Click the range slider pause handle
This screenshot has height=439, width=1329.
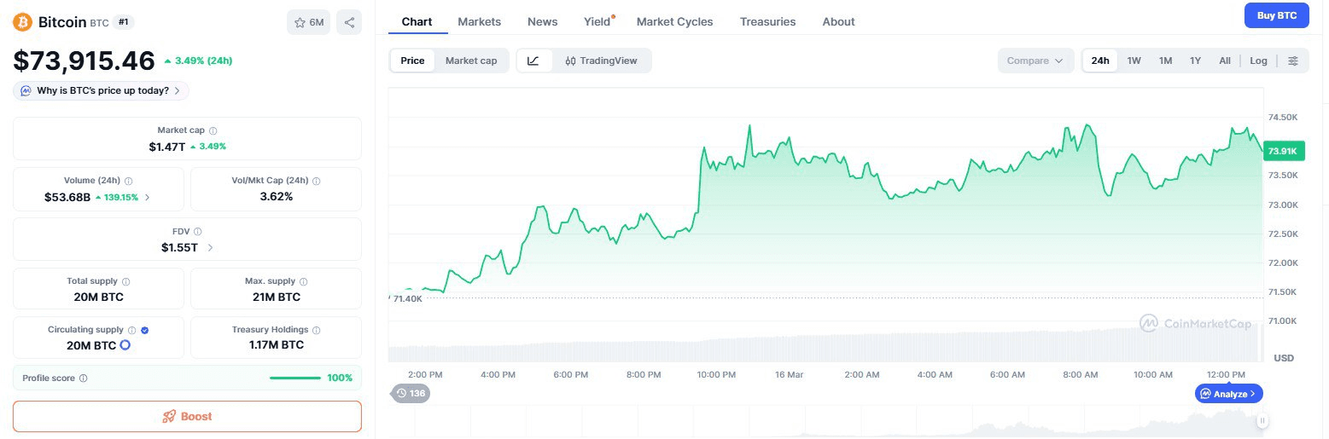click(1262, 420)
